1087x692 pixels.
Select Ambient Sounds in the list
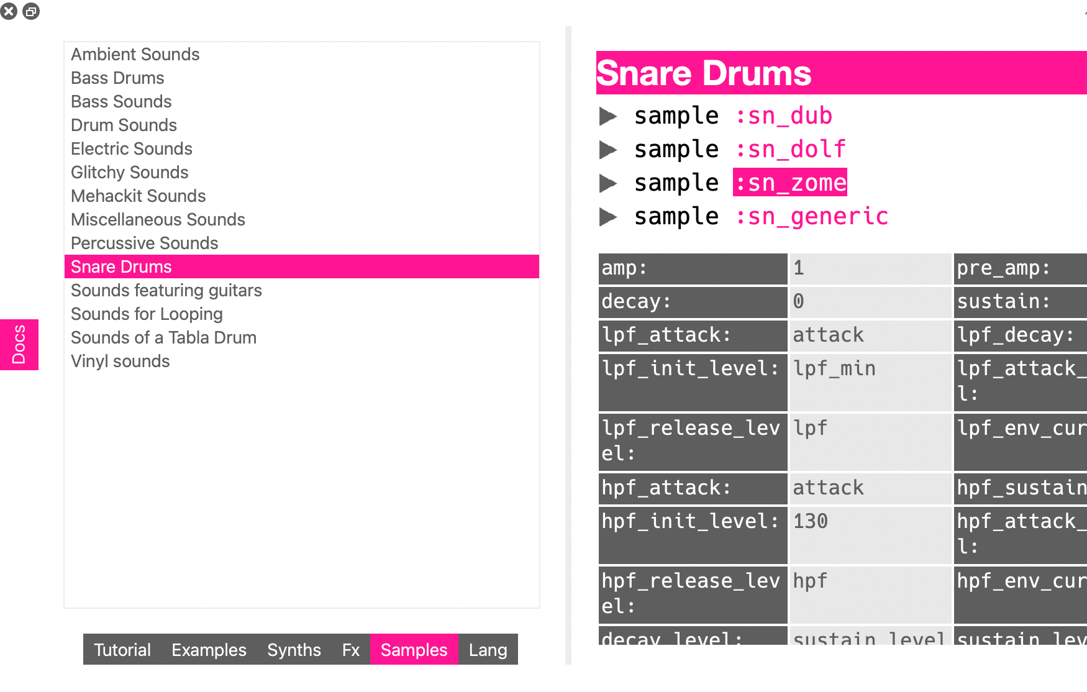pyautogui.click(x=302, y=54)
